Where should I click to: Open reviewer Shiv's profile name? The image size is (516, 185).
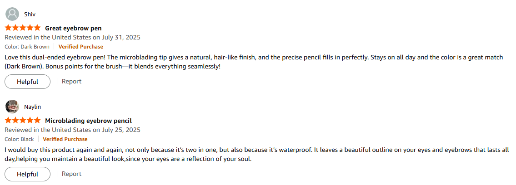pos(30,15)
